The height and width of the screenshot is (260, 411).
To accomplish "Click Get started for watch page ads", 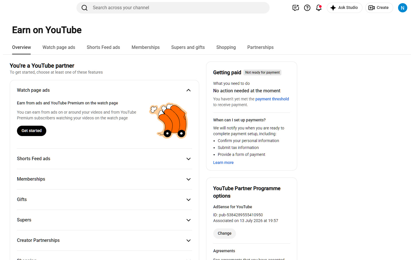I will click(32, 131).
